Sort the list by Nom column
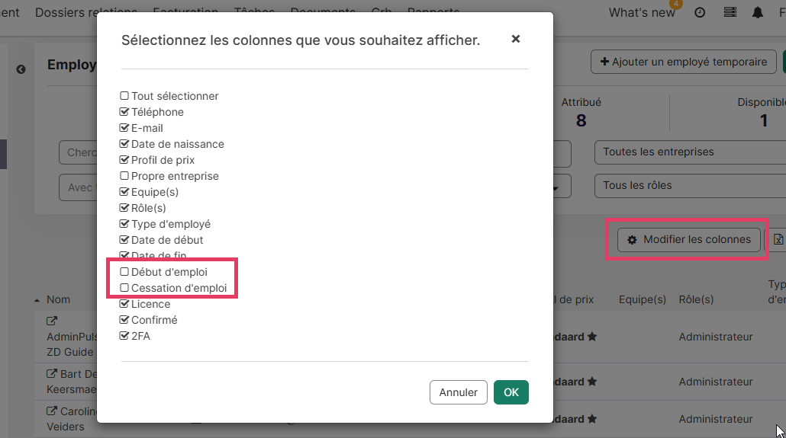Image resolution: width=786 pixels, height=438 pixels. [x=58, y=300]
